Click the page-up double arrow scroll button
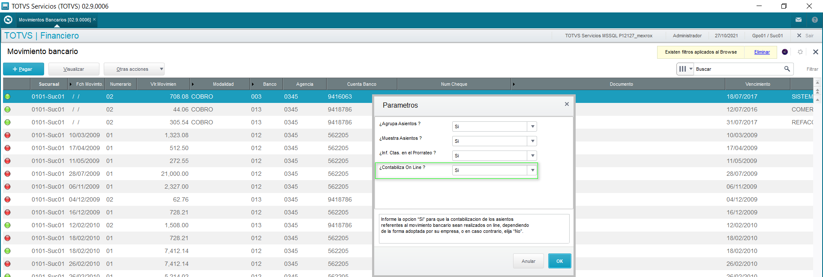Screen dimensions: 823x277 tap(817, 91)
